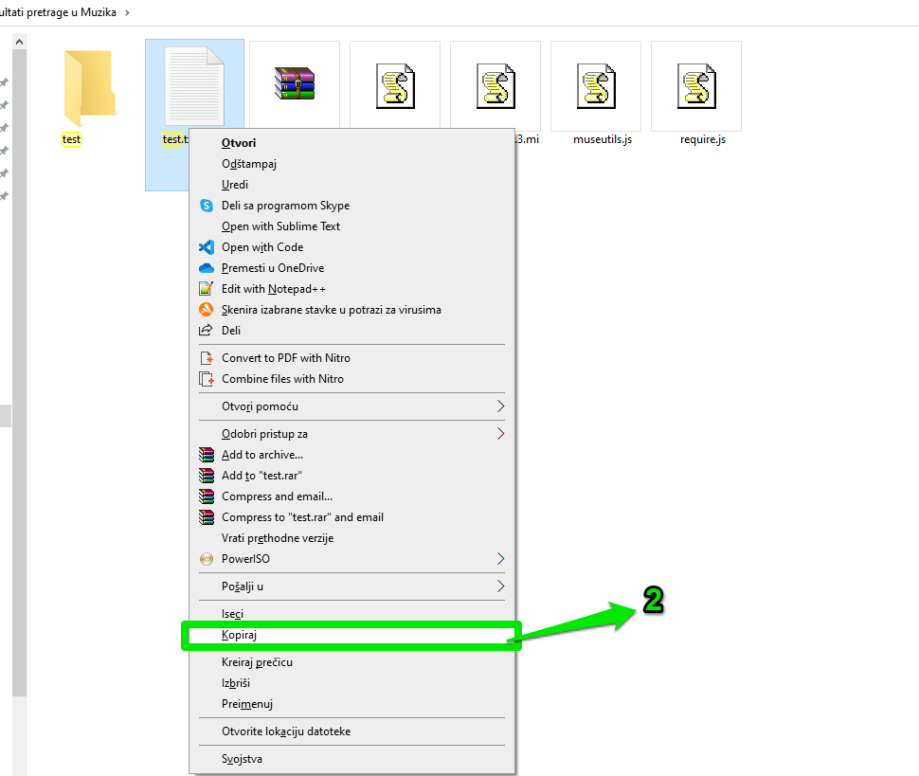Click the Notepad++ icon in the menu
This screenshot has width=919, height=776.
[207, 289]
